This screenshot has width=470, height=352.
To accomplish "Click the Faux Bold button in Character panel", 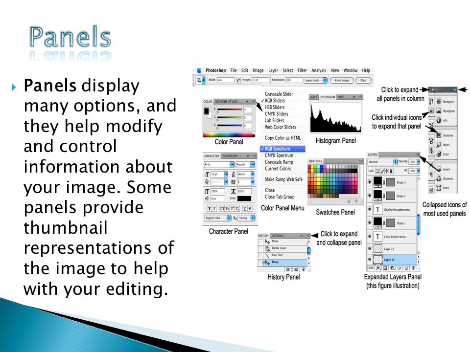I will pos(209,209).
